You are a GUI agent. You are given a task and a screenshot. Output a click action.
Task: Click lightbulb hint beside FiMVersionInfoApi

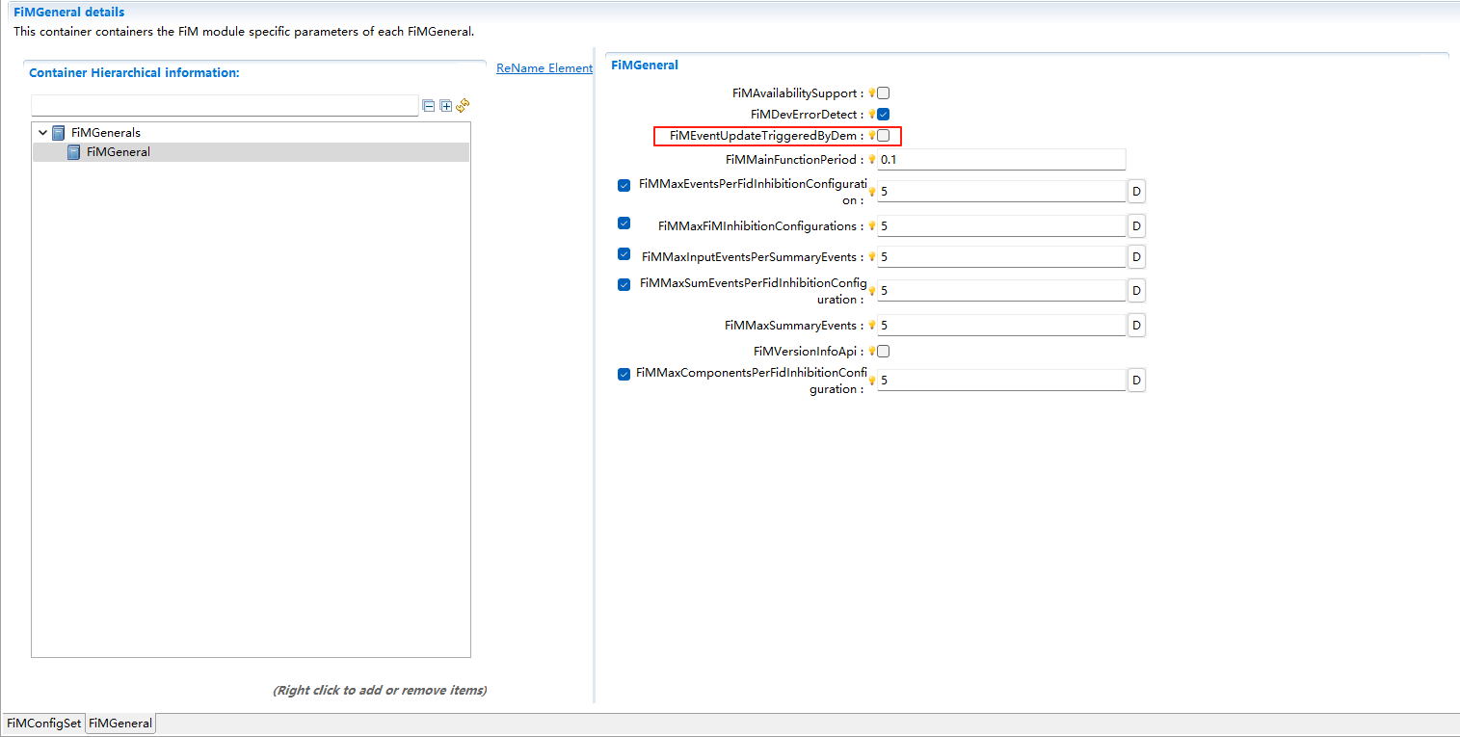coord(871,352)
